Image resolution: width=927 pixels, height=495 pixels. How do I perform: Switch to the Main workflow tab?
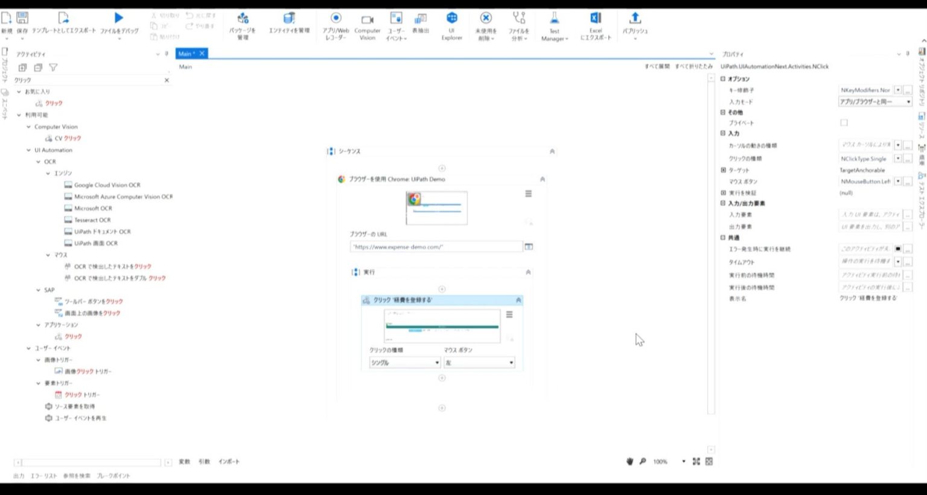186,54
